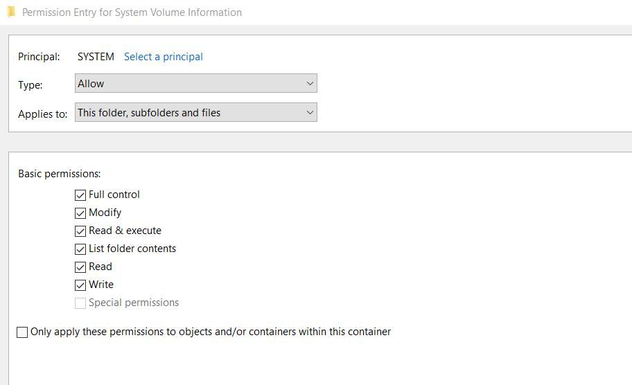Image resolution: width=632 pixels, height=385 pixels.
Task: Click the Permission Entry window title text
Action: pyautogui.click(x=132, y=12)
